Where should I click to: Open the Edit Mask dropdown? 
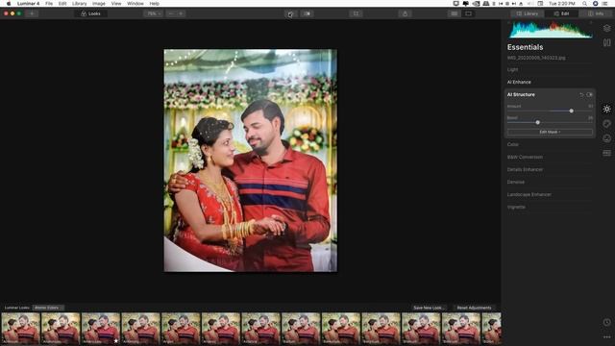550,133
